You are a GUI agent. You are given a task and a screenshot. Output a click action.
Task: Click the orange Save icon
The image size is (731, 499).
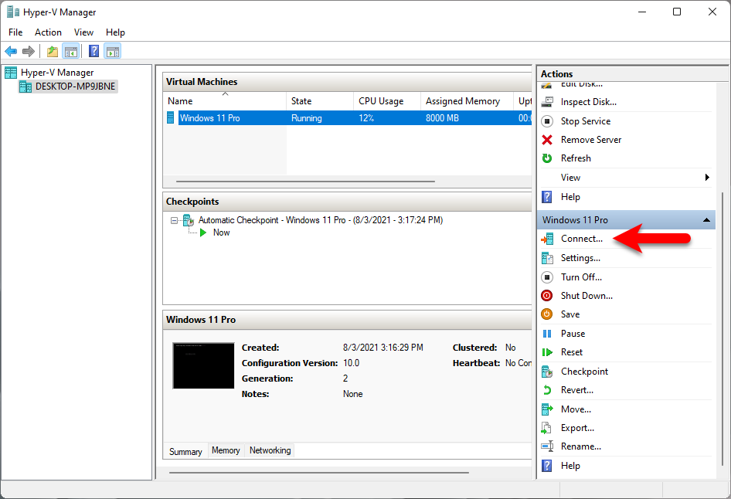pyautogui.click(x=547, y=314)
